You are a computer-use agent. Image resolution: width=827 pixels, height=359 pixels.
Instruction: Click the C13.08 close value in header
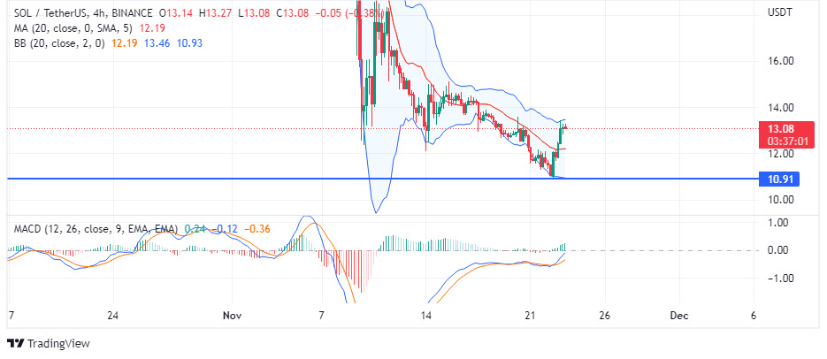click(x=292, y=12)
